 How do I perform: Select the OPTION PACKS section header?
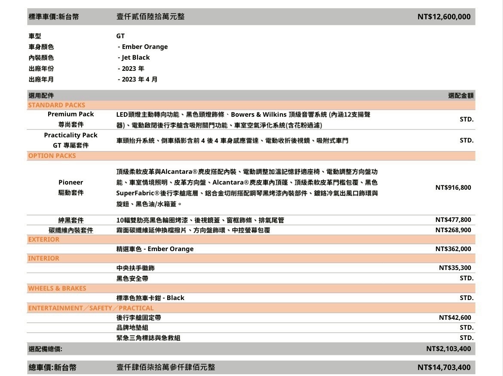52,156
